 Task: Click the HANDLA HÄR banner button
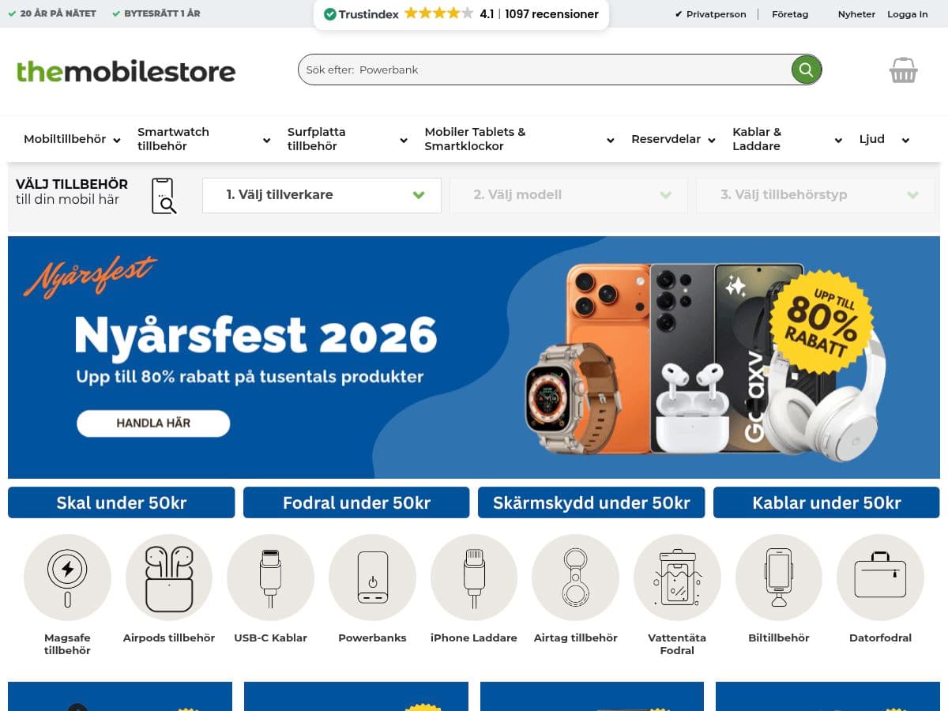153,423
